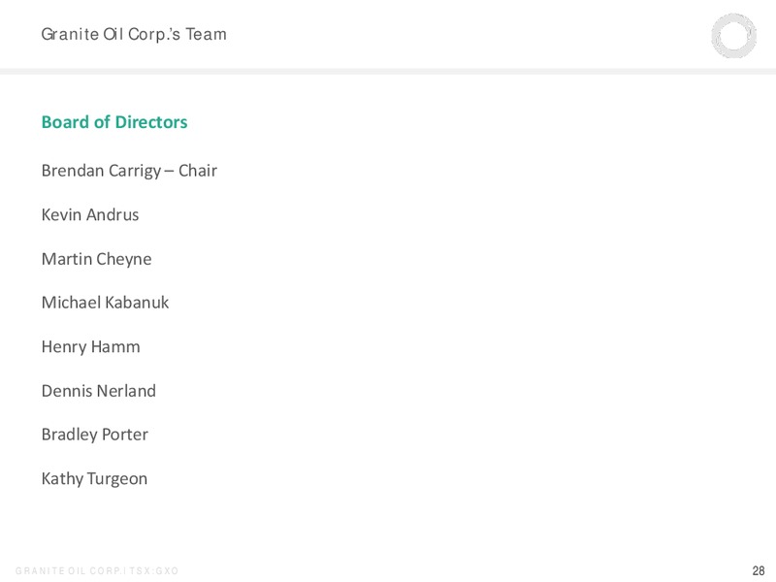Click the Granite Oil circular logo

pos(733,36)
